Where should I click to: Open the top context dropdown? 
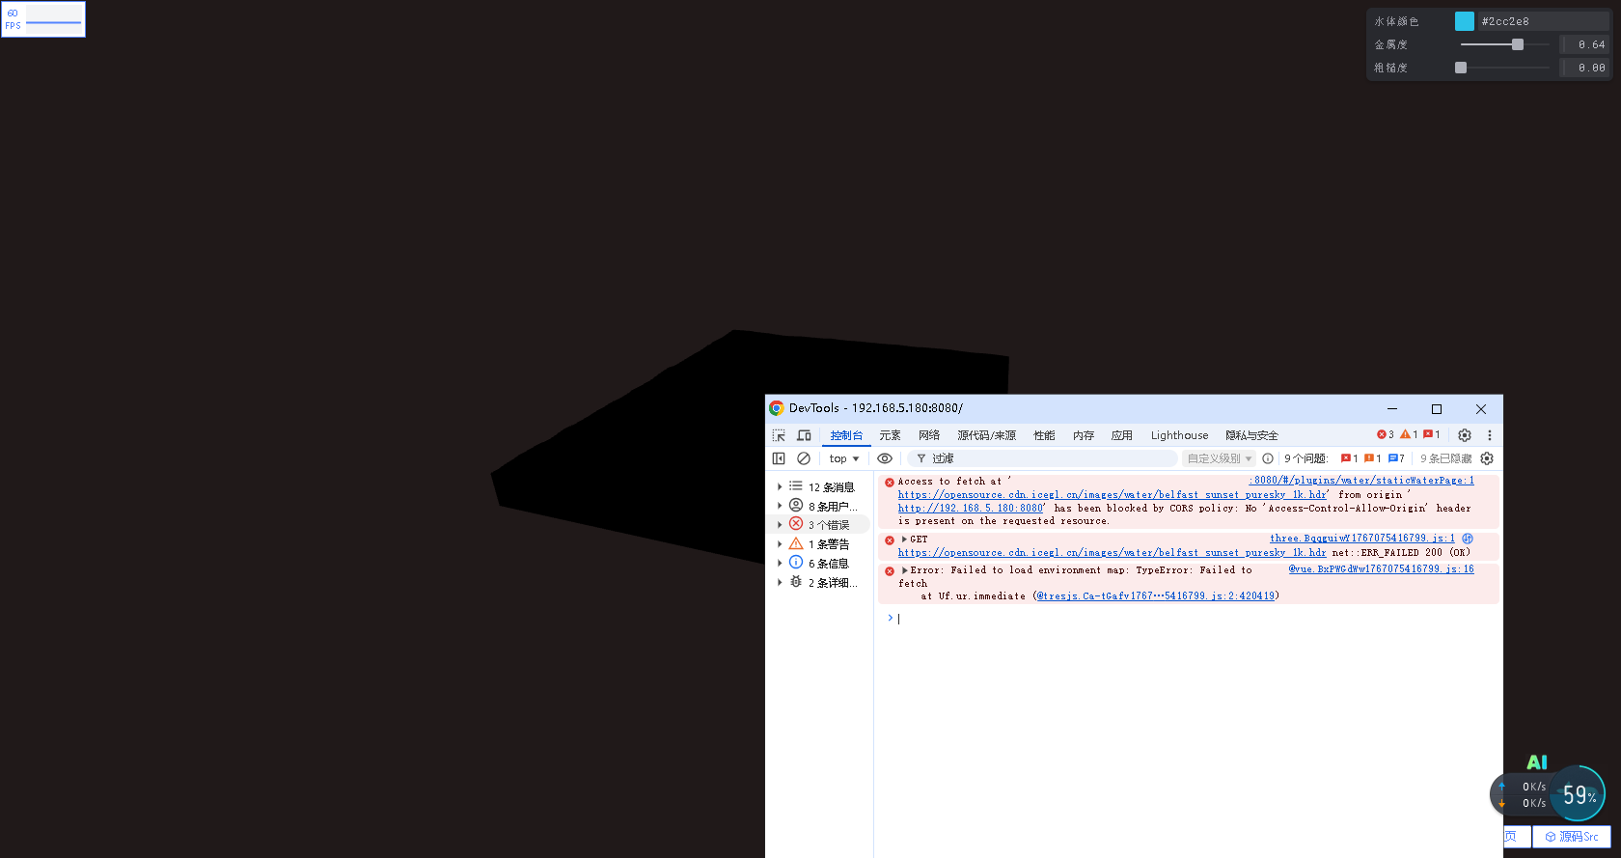click(x=843, y=458)
